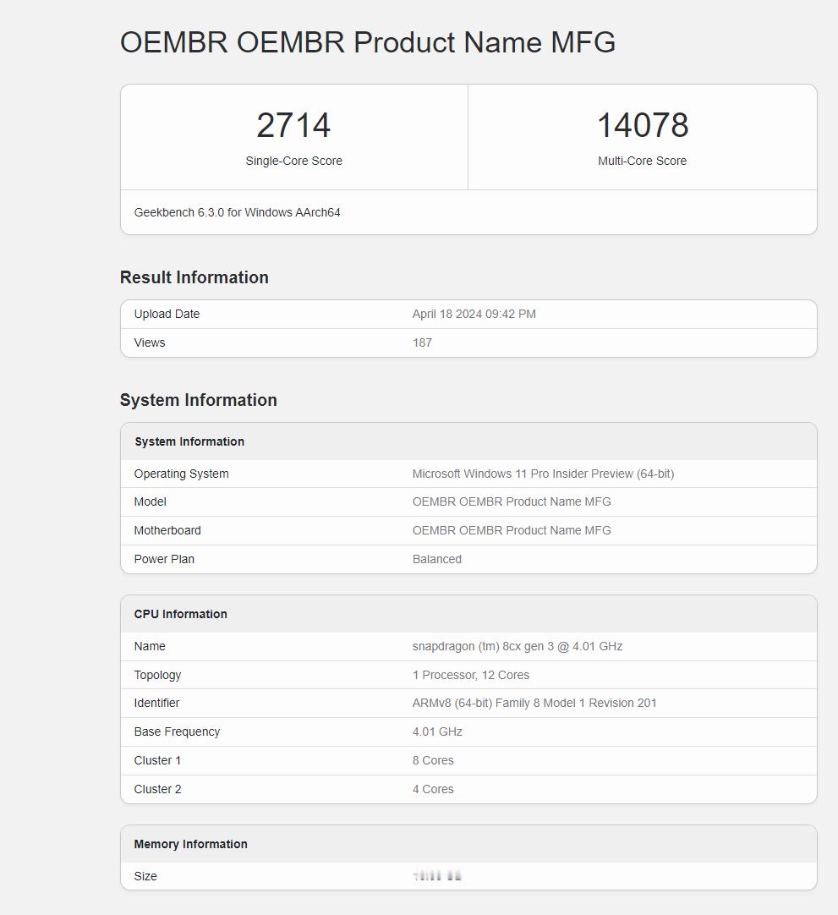Click the Base Frequency label
Screen dimensions: 838x915
[x=177, y=731]
